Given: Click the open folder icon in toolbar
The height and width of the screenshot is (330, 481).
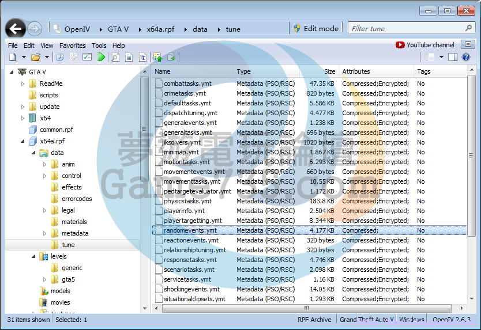Looking at the screenshot, I should point(35,57).
